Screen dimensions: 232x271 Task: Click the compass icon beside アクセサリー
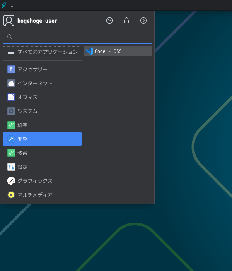[x=11, y=69]
